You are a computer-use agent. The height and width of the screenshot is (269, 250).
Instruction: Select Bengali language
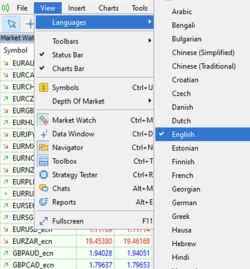pyautogui.click(x=203, y=25)
